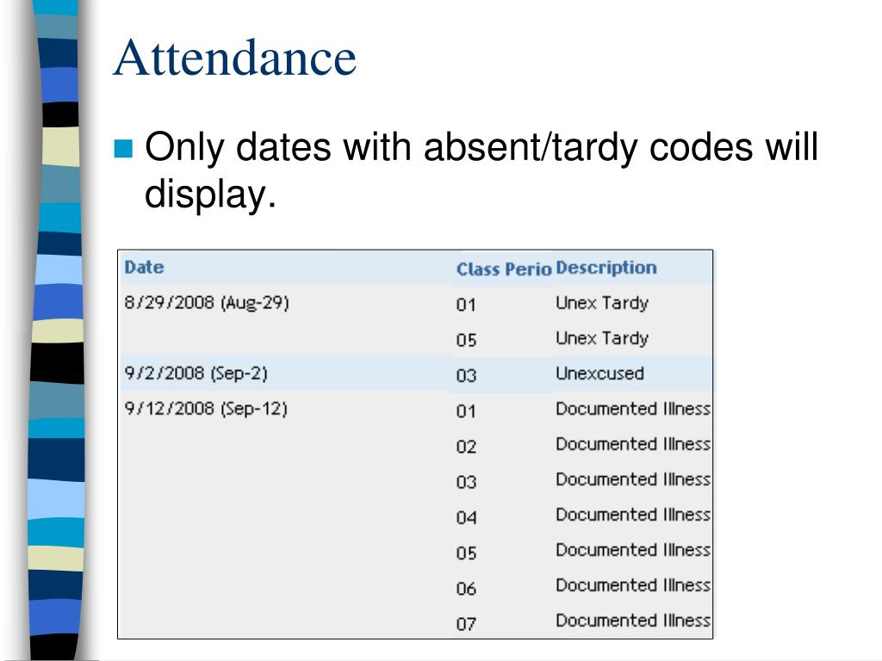
Task: Click the Description column header
Action: click(x=606, y=268)
